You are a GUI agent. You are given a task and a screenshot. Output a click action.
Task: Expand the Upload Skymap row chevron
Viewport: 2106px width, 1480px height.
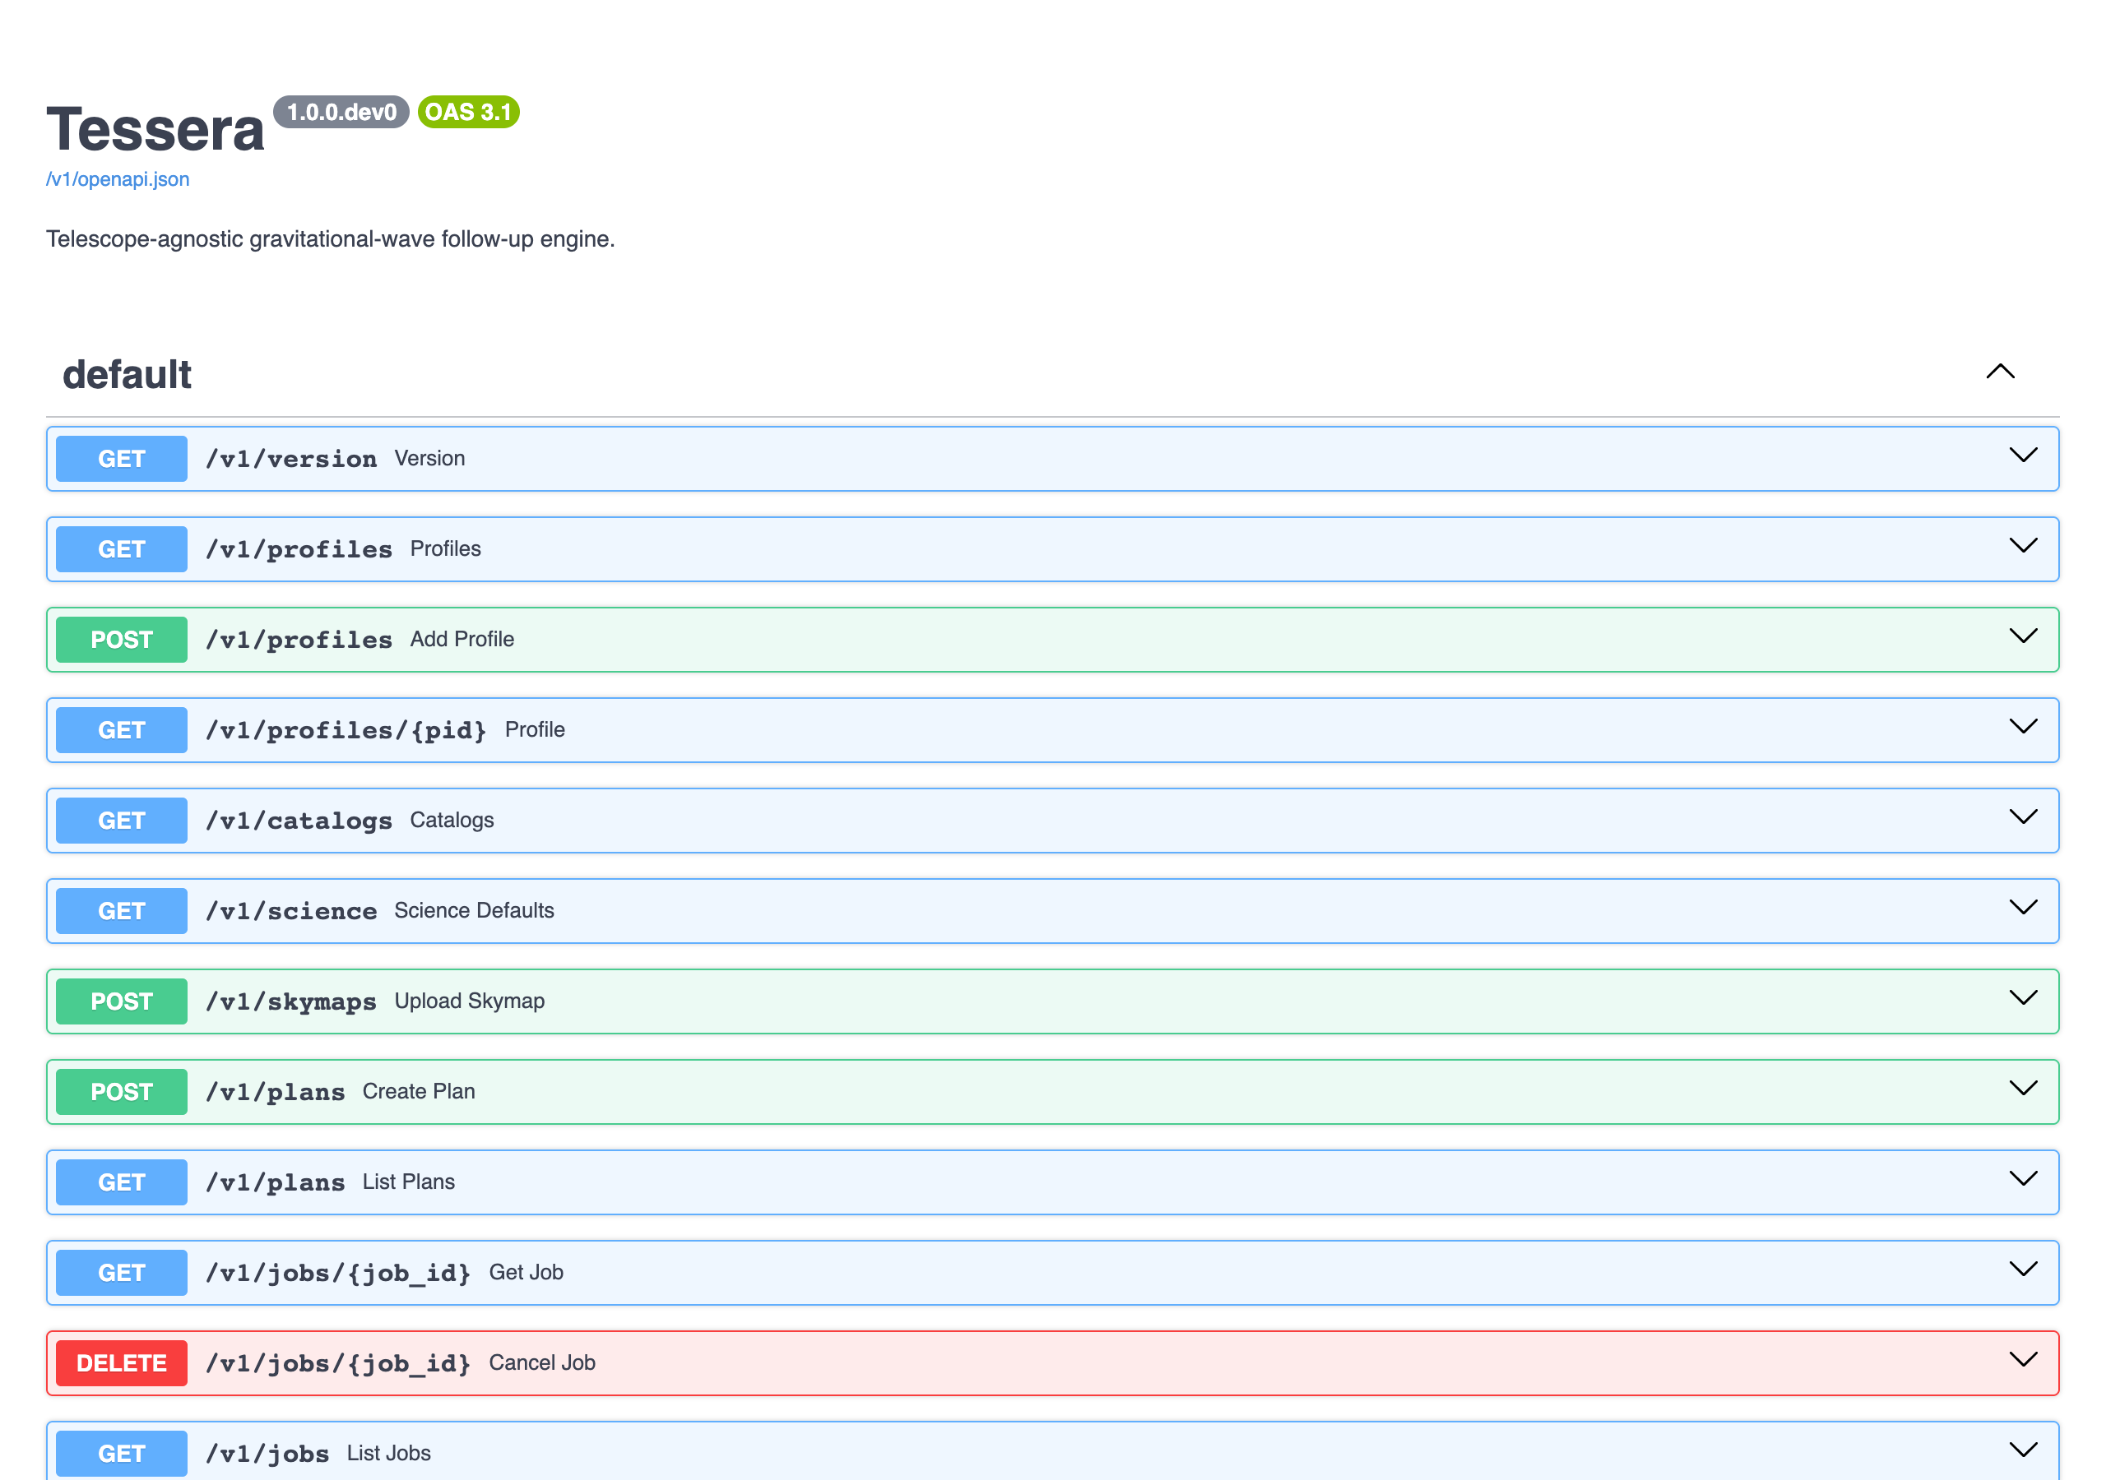click(x=2023, y=998)
